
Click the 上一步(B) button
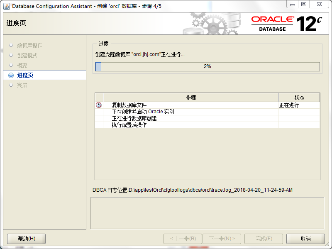point(183,239)
